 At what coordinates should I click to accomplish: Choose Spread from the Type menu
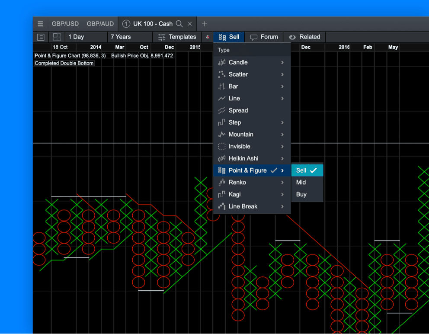point(252,110)
